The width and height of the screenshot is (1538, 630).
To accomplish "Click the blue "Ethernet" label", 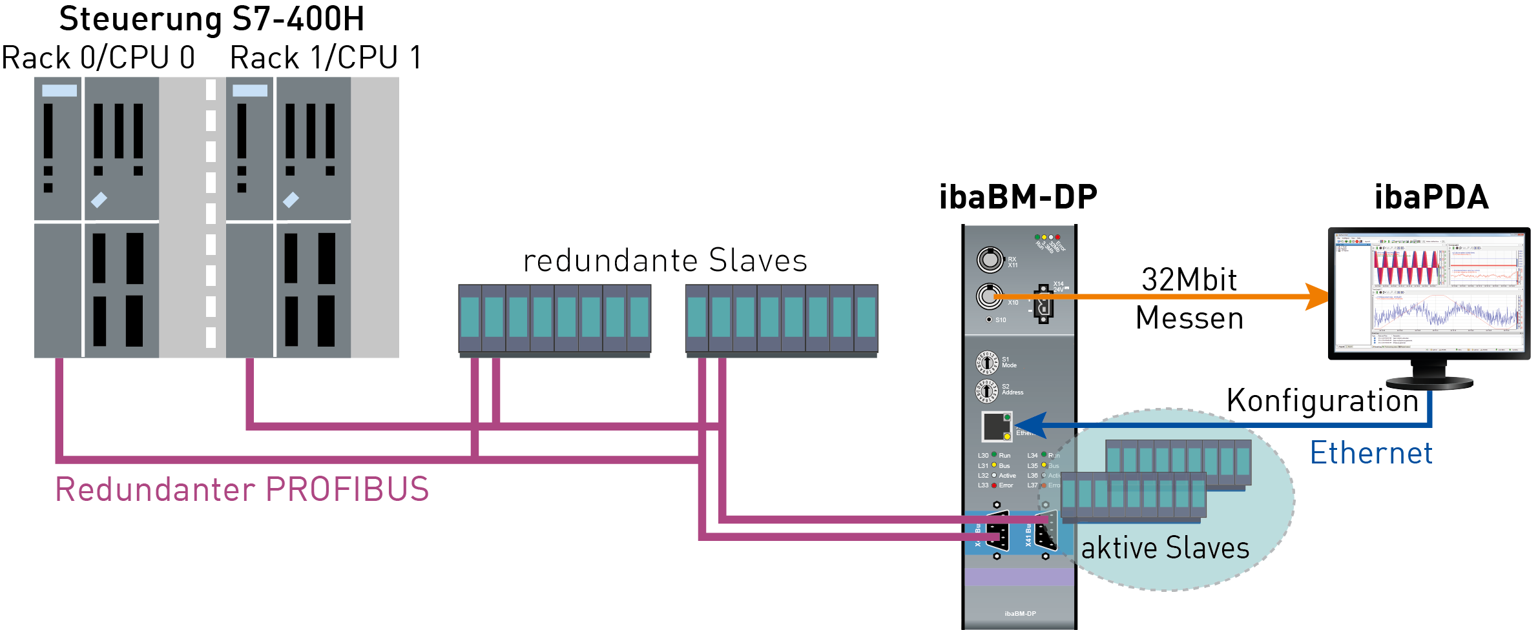I will pyautogui.click(x=1371, y=453).
